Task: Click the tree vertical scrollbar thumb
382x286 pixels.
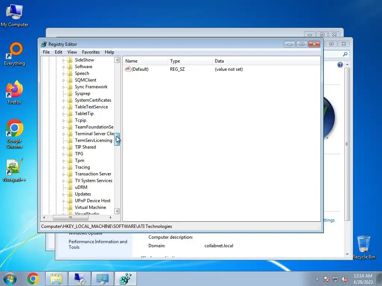Action: (x=117, y=139)
